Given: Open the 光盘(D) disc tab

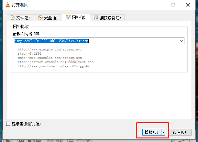Looking at the screenshot, I should [48, 18].
